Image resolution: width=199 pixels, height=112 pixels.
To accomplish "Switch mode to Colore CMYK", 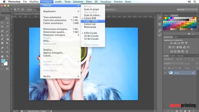I will 93,21.
